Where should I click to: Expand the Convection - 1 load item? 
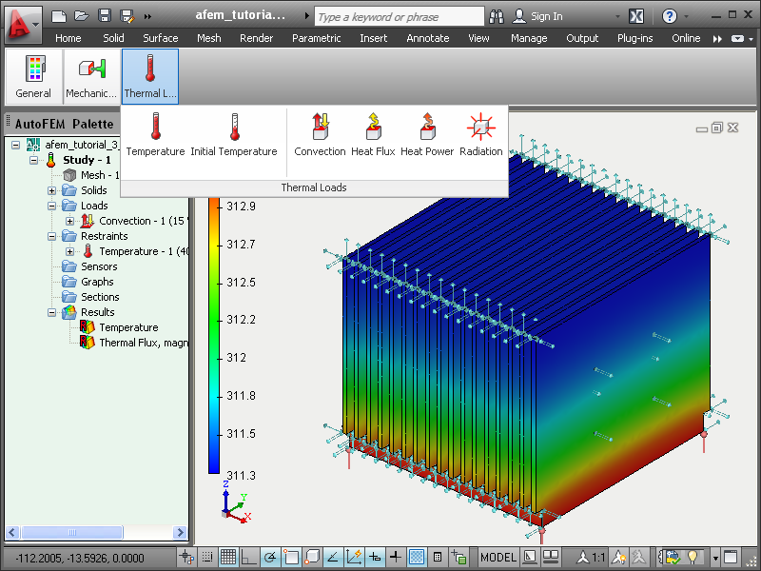(x=69, y=221)
